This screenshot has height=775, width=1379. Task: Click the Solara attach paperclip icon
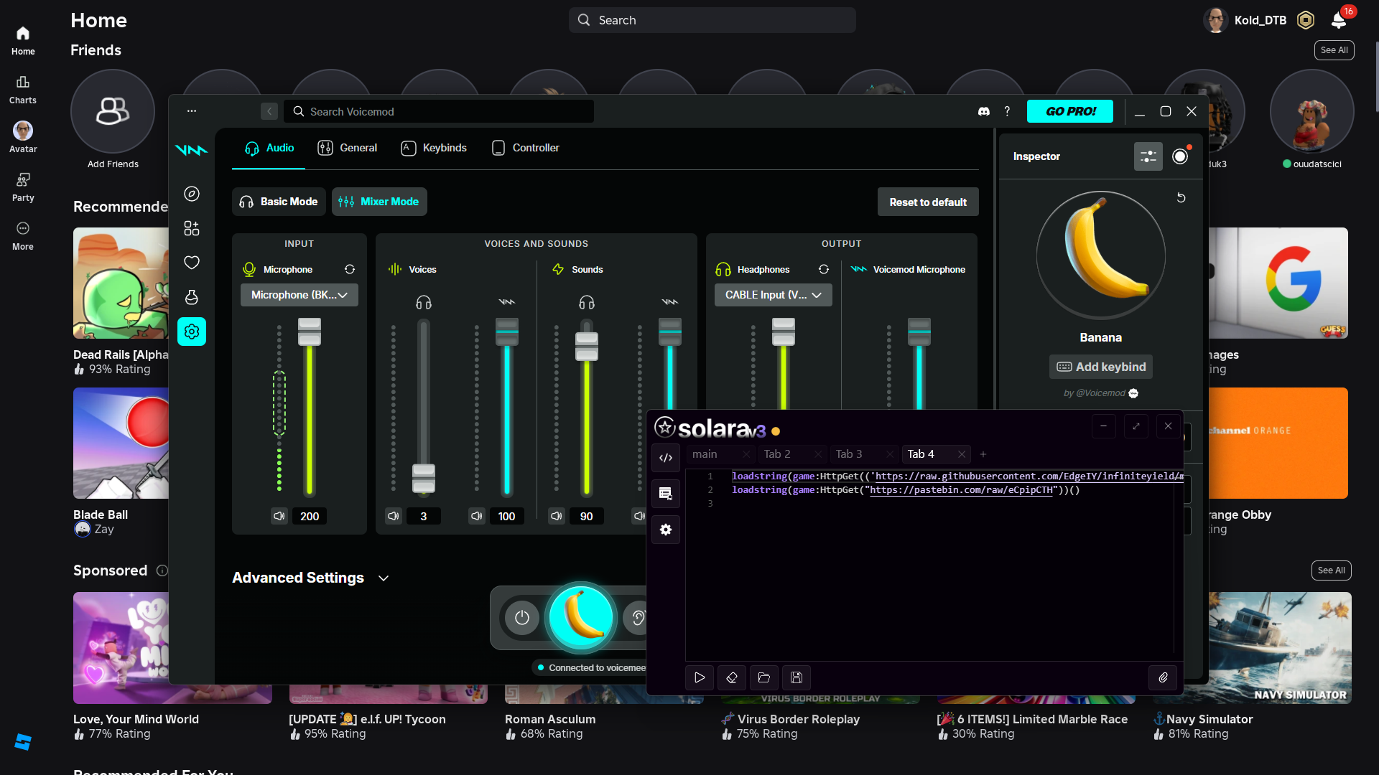click(x=1163, y=677)
